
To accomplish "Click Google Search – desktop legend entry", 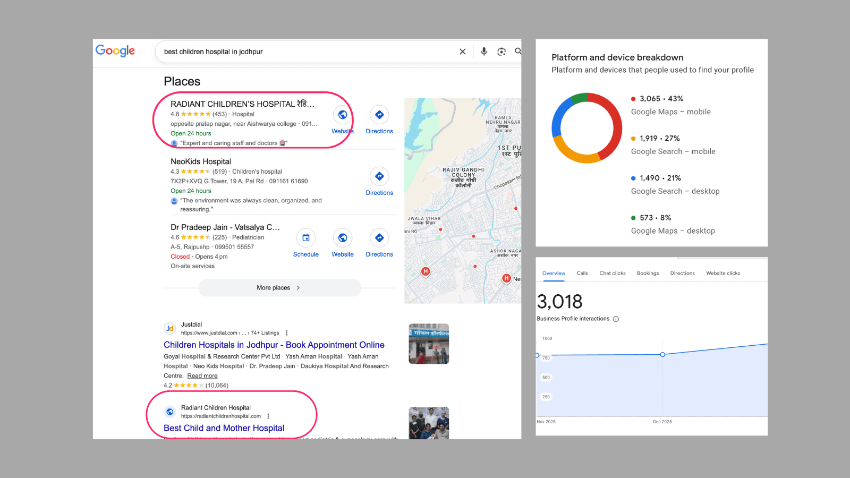I will [675, 185].
